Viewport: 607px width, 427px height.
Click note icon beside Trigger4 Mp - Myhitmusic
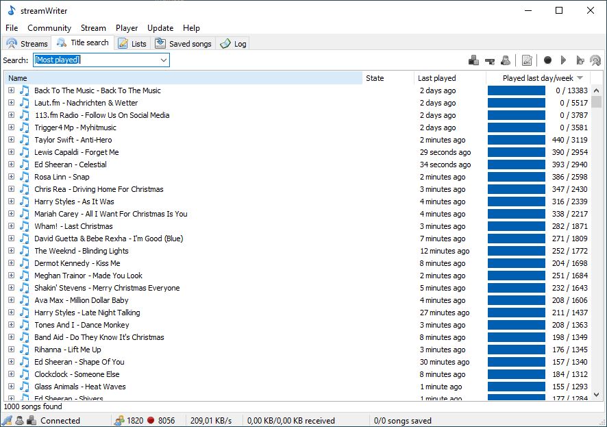(x=25, y=127)
